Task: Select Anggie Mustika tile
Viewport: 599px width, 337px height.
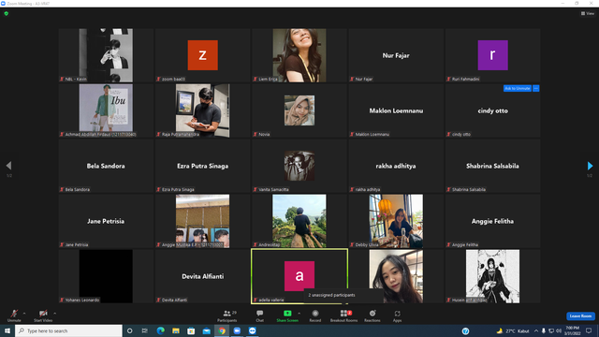Action: 203,221
